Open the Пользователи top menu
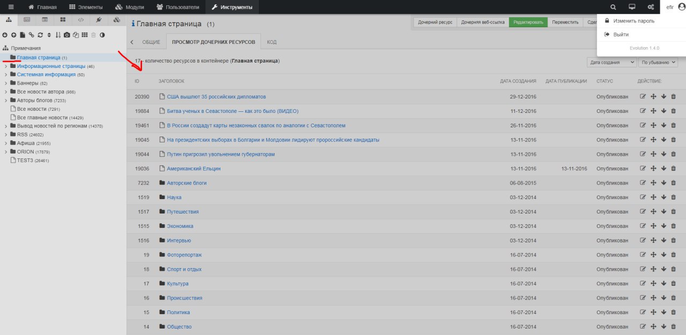This screenshot has width=686, height=335. coord(178,7)
